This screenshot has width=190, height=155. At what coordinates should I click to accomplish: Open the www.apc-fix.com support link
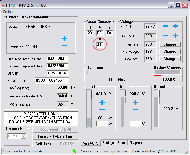coord(115,151)
